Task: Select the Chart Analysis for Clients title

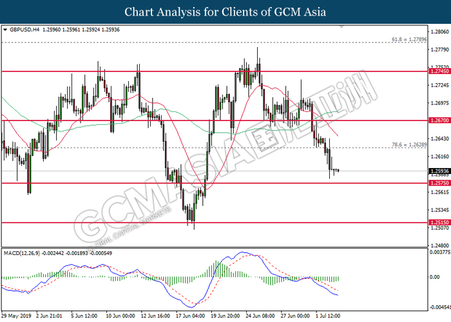Action: tap(225, 12)
